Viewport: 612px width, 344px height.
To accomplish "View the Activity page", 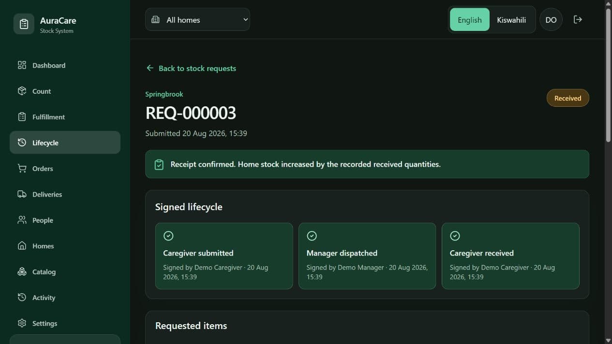I will coord(65,298).
